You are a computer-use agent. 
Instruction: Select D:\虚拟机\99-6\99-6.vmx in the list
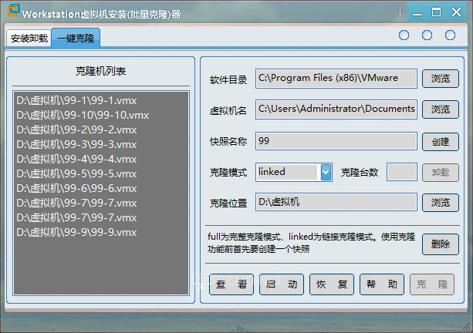pos(101,188)
